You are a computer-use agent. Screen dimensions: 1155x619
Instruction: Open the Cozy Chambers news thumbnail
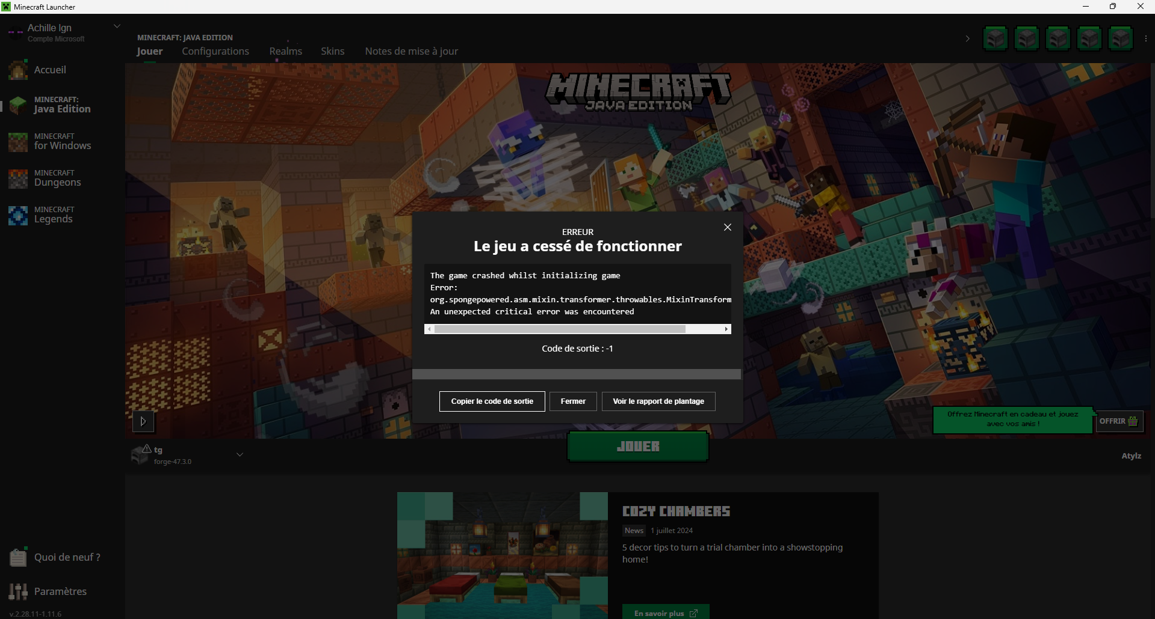pyautogui.click(x=503, y=555)
